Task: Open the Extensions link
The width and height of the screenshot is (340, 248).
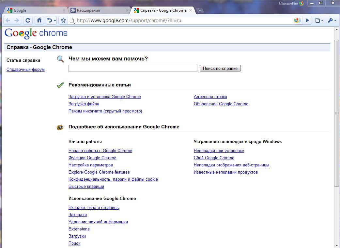Action: pyautogui.click(x=79, y=229)
